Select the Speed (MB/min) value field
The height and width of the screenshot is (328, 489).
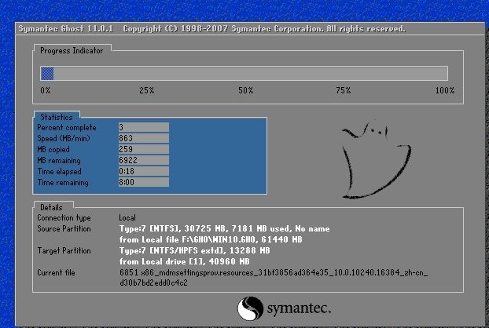point(142,138)
